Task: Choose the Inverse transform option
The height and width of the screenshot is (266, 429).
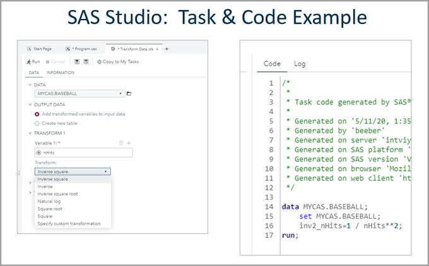Action: pyautogui.click(x=73, y=187)
